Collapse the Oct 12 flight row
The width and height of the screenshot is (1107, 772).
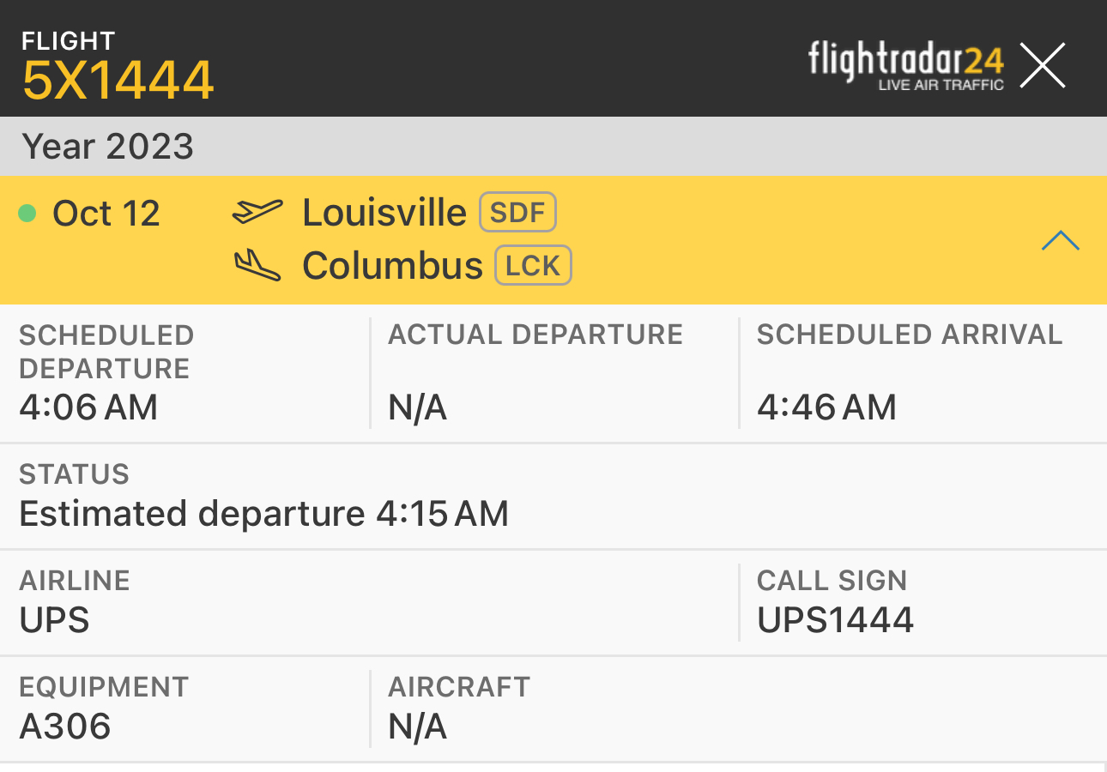[x=1060, y=241]
